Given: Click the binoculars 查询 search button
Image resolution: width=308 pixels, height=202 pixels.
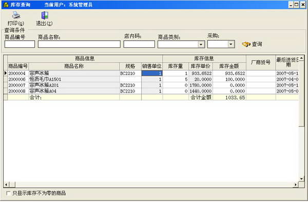Looking at the screenshot, I should [x=252, y=44].
